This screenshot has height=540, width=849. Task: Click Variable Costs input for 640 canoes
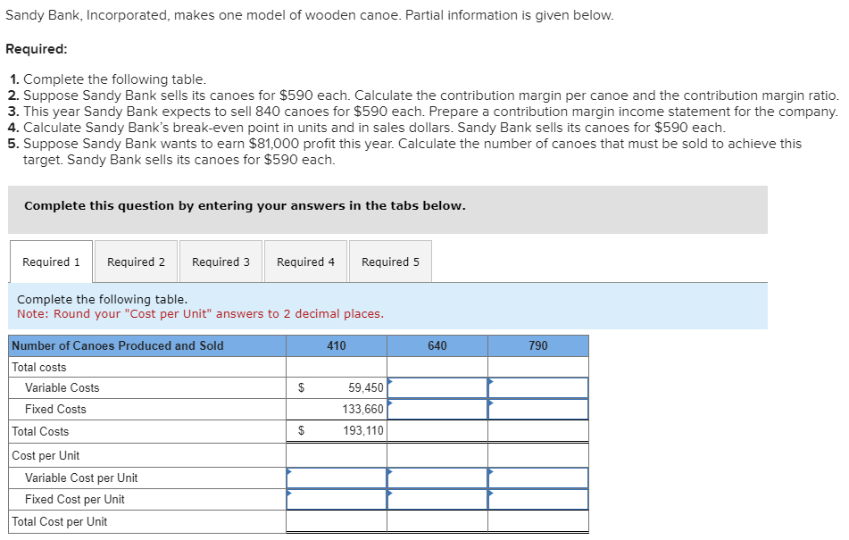tap(437, 388)
